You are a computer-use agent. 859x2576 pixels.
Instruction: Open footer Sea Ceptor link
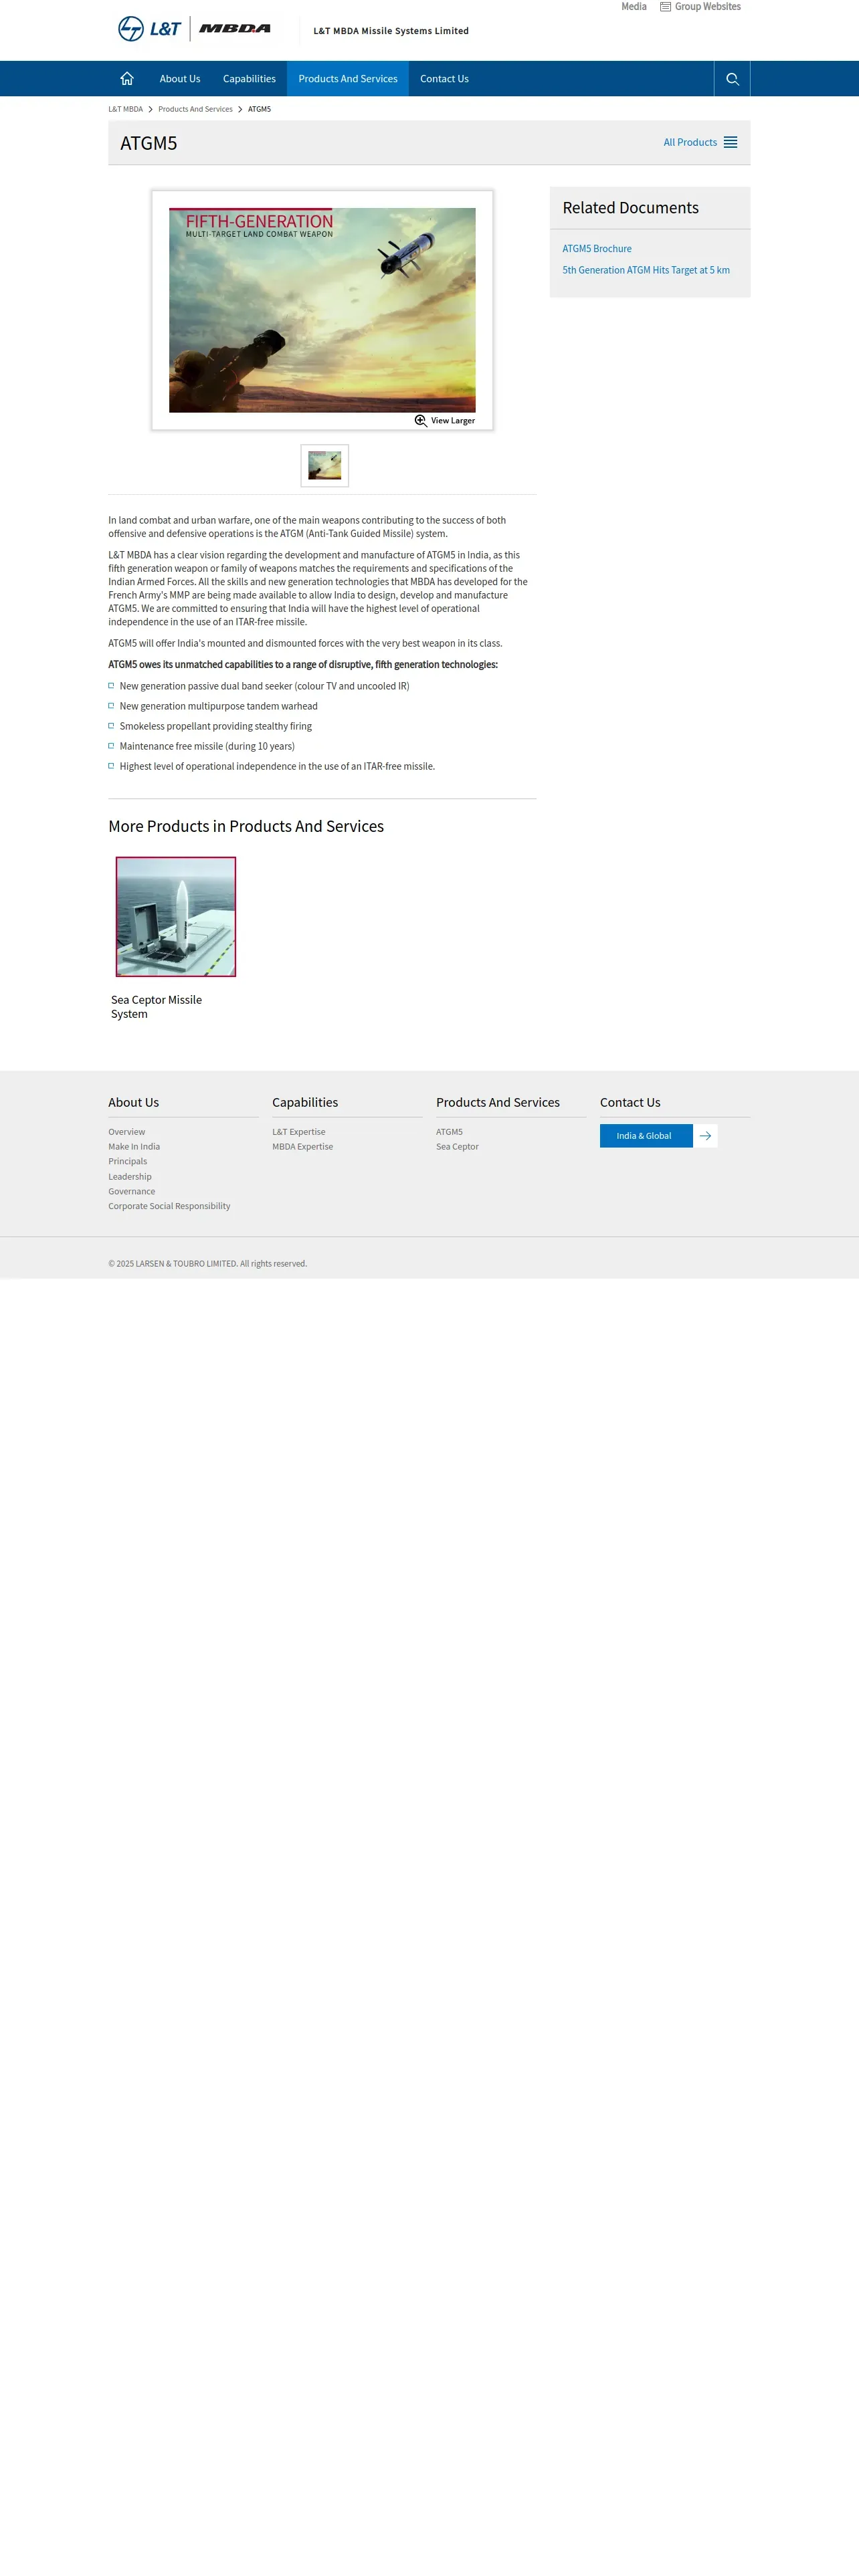(457, 1147)
